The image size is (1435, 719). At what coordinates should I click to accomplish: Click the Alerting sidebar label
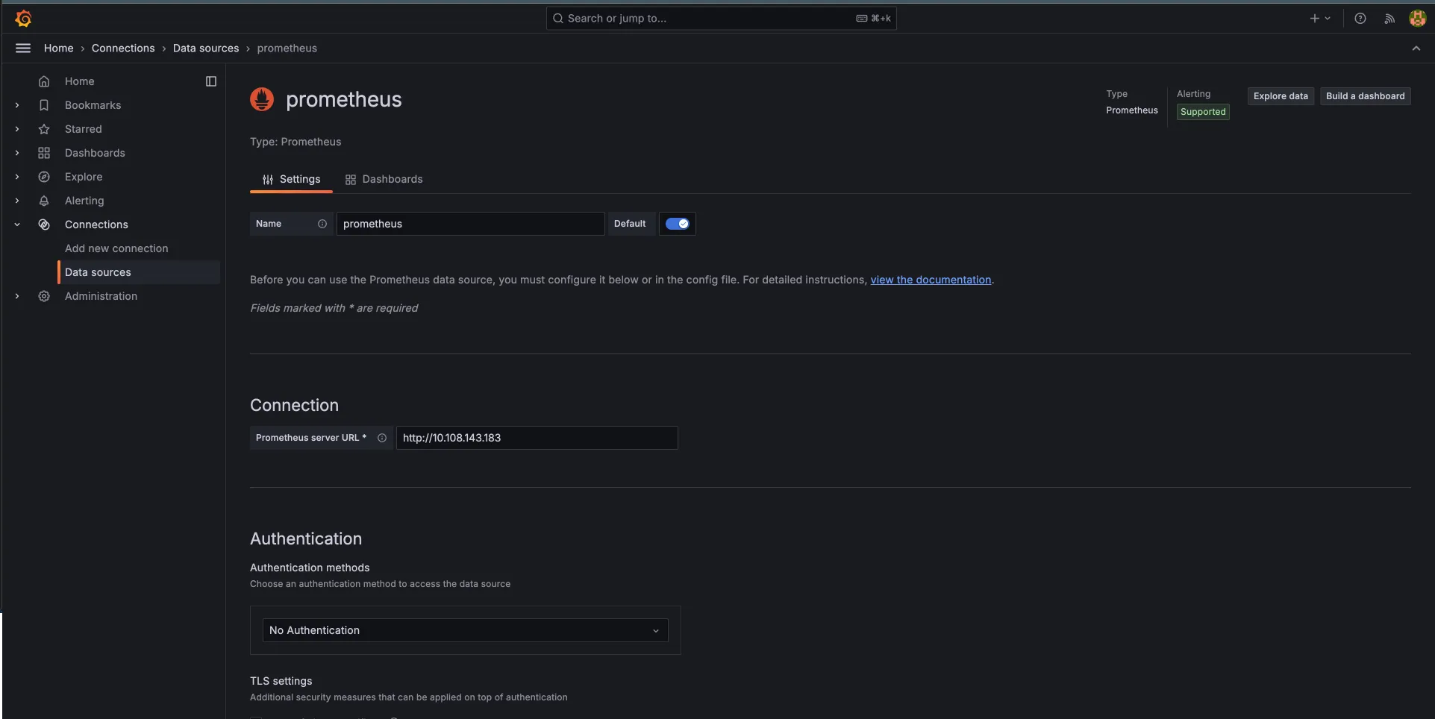(84, 201)
